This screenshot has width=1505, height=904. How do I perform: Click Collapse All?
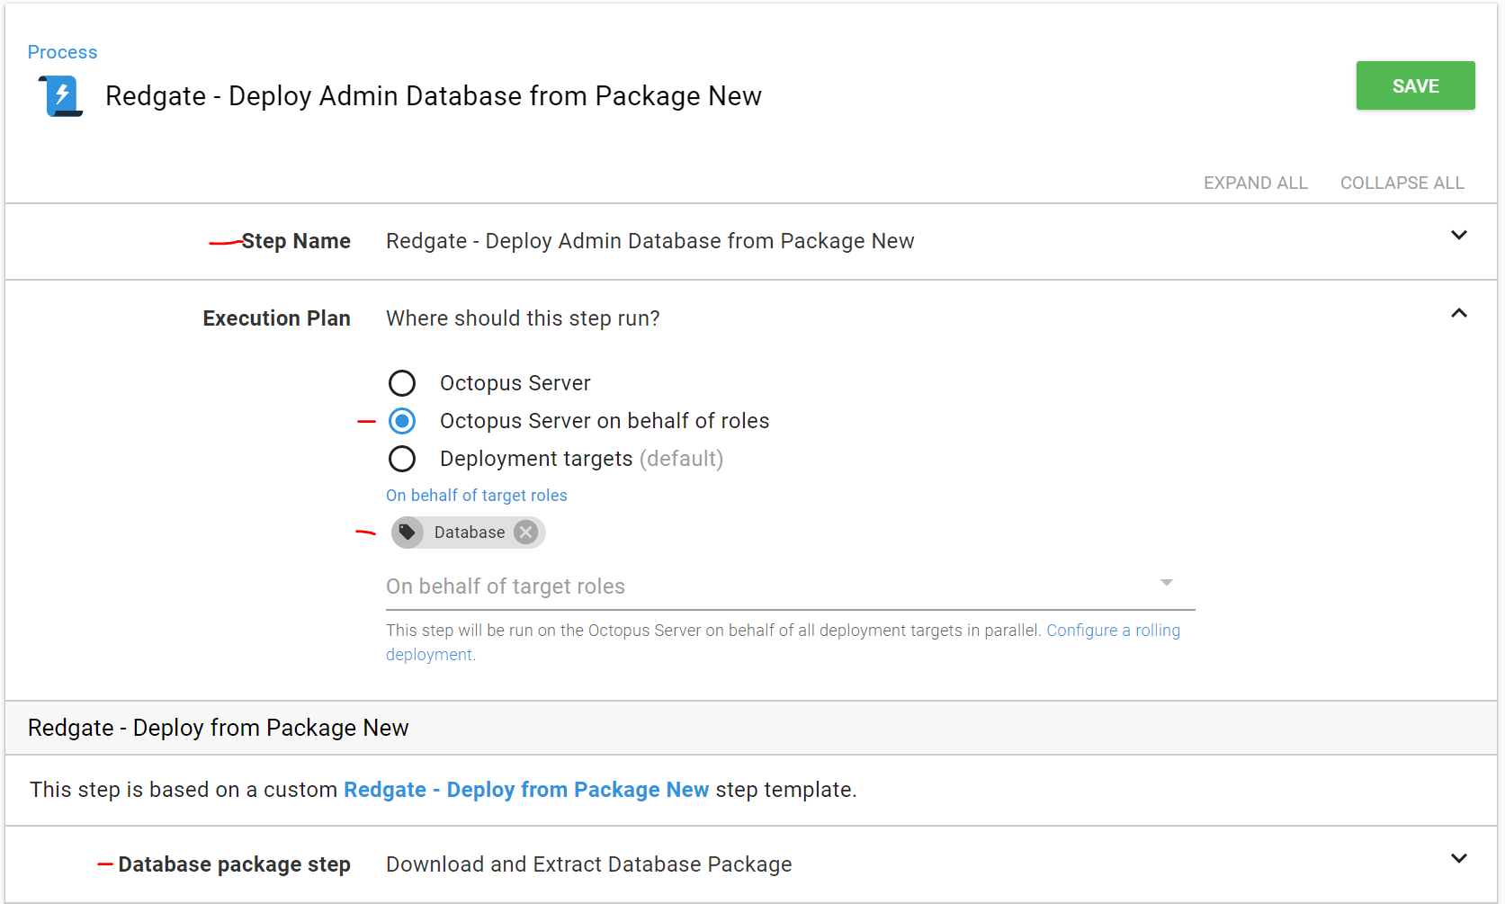(1402, 183)
